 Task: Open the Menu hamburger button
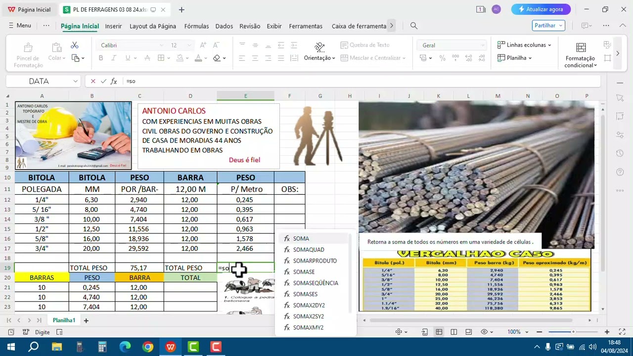[x=20, y=26]
